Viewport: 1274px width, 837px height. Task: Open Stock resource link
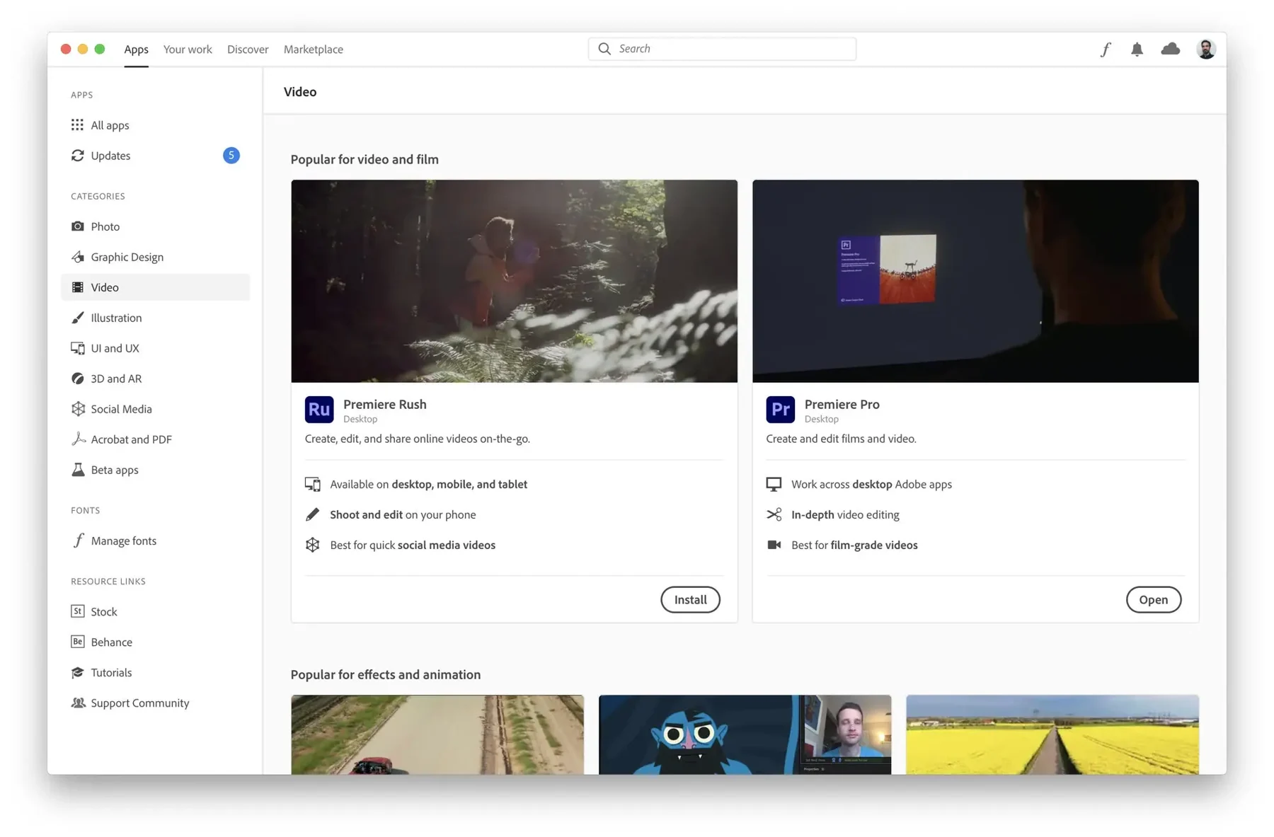click(x=103, y=611)
